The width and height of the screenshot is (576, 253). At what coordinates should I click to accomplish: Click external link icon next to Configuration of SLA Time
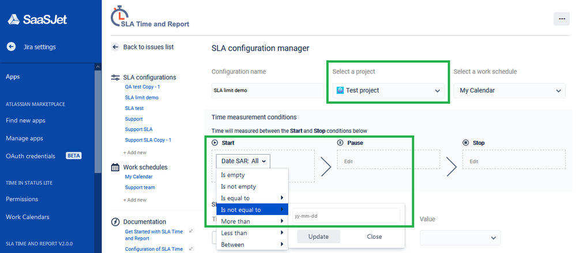191,248
